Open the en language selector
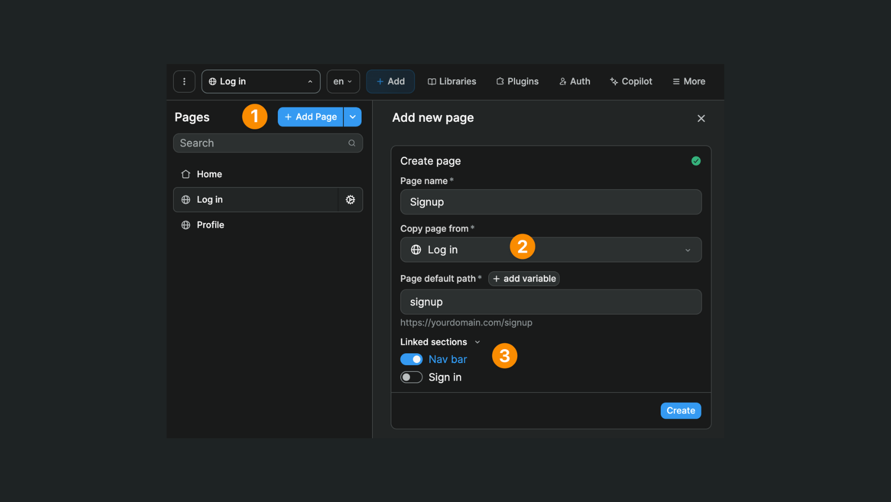 (343, 81)
